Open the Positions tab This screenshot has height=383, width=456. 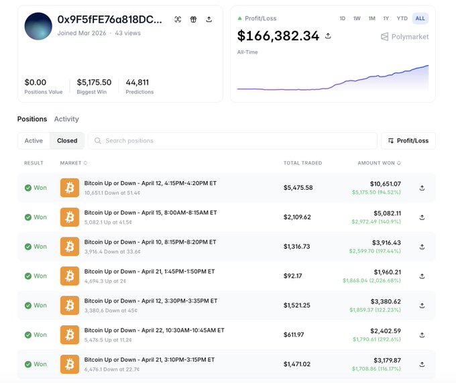click(32, 119)
